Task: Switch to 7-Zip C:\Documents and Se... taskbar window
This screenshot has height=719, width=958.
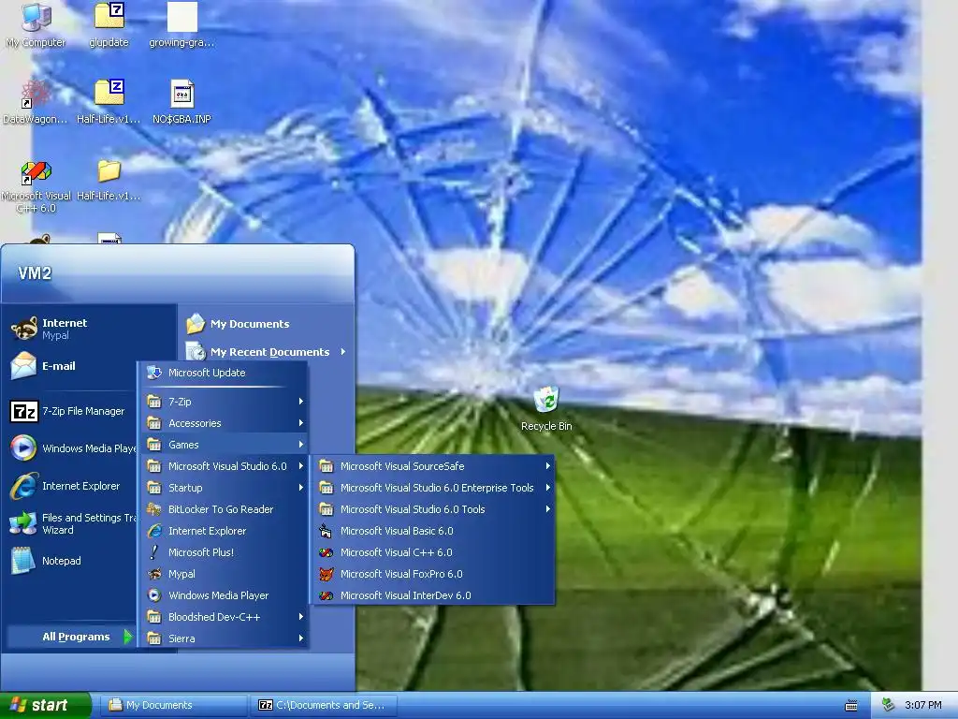Action: 324,705
